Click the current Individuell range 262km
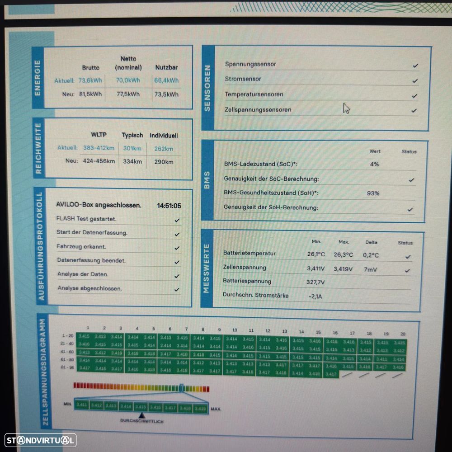 (164, 149)
